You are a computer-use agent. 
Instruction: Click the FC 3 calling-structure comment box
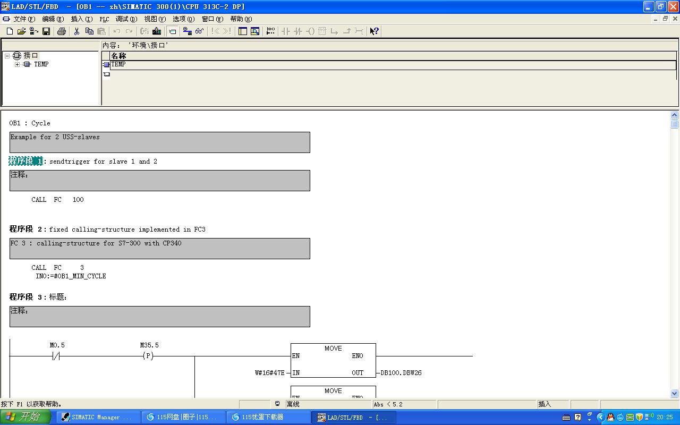(x=160, y=249)
